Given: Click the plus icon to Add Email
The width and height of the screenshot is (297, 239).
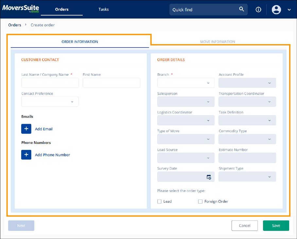Looking at the screenshot, I should coord(26,129).
